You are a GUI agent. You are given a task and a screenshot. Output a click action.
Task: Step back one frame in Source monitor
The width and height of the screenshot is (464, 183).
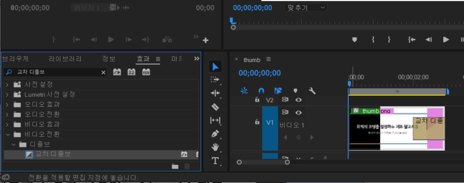[x=94, y=39]
